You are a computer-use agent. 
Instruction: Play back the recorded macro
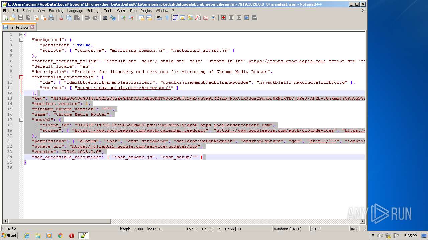(x=239, y=18)
